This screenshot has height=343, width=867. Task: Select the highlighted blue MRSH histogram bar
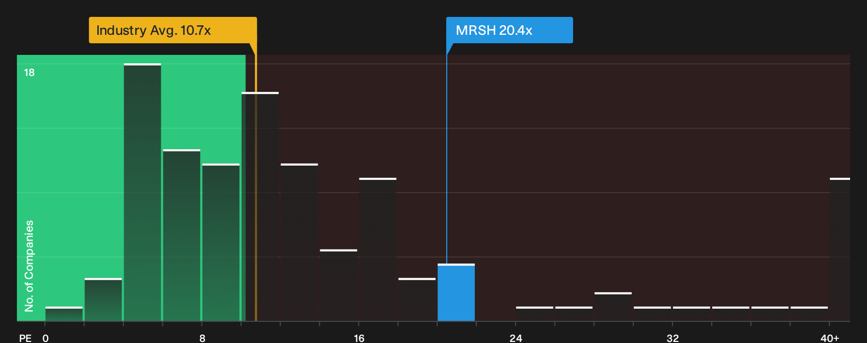click(x=456, y=292)
